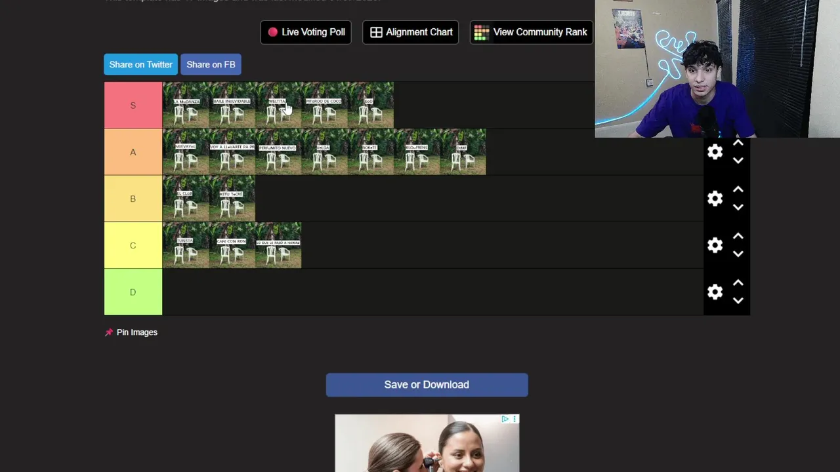The image size is (840, 472).
Task: Select EoO thumbnail in S tier
Action: coord(371,105)
